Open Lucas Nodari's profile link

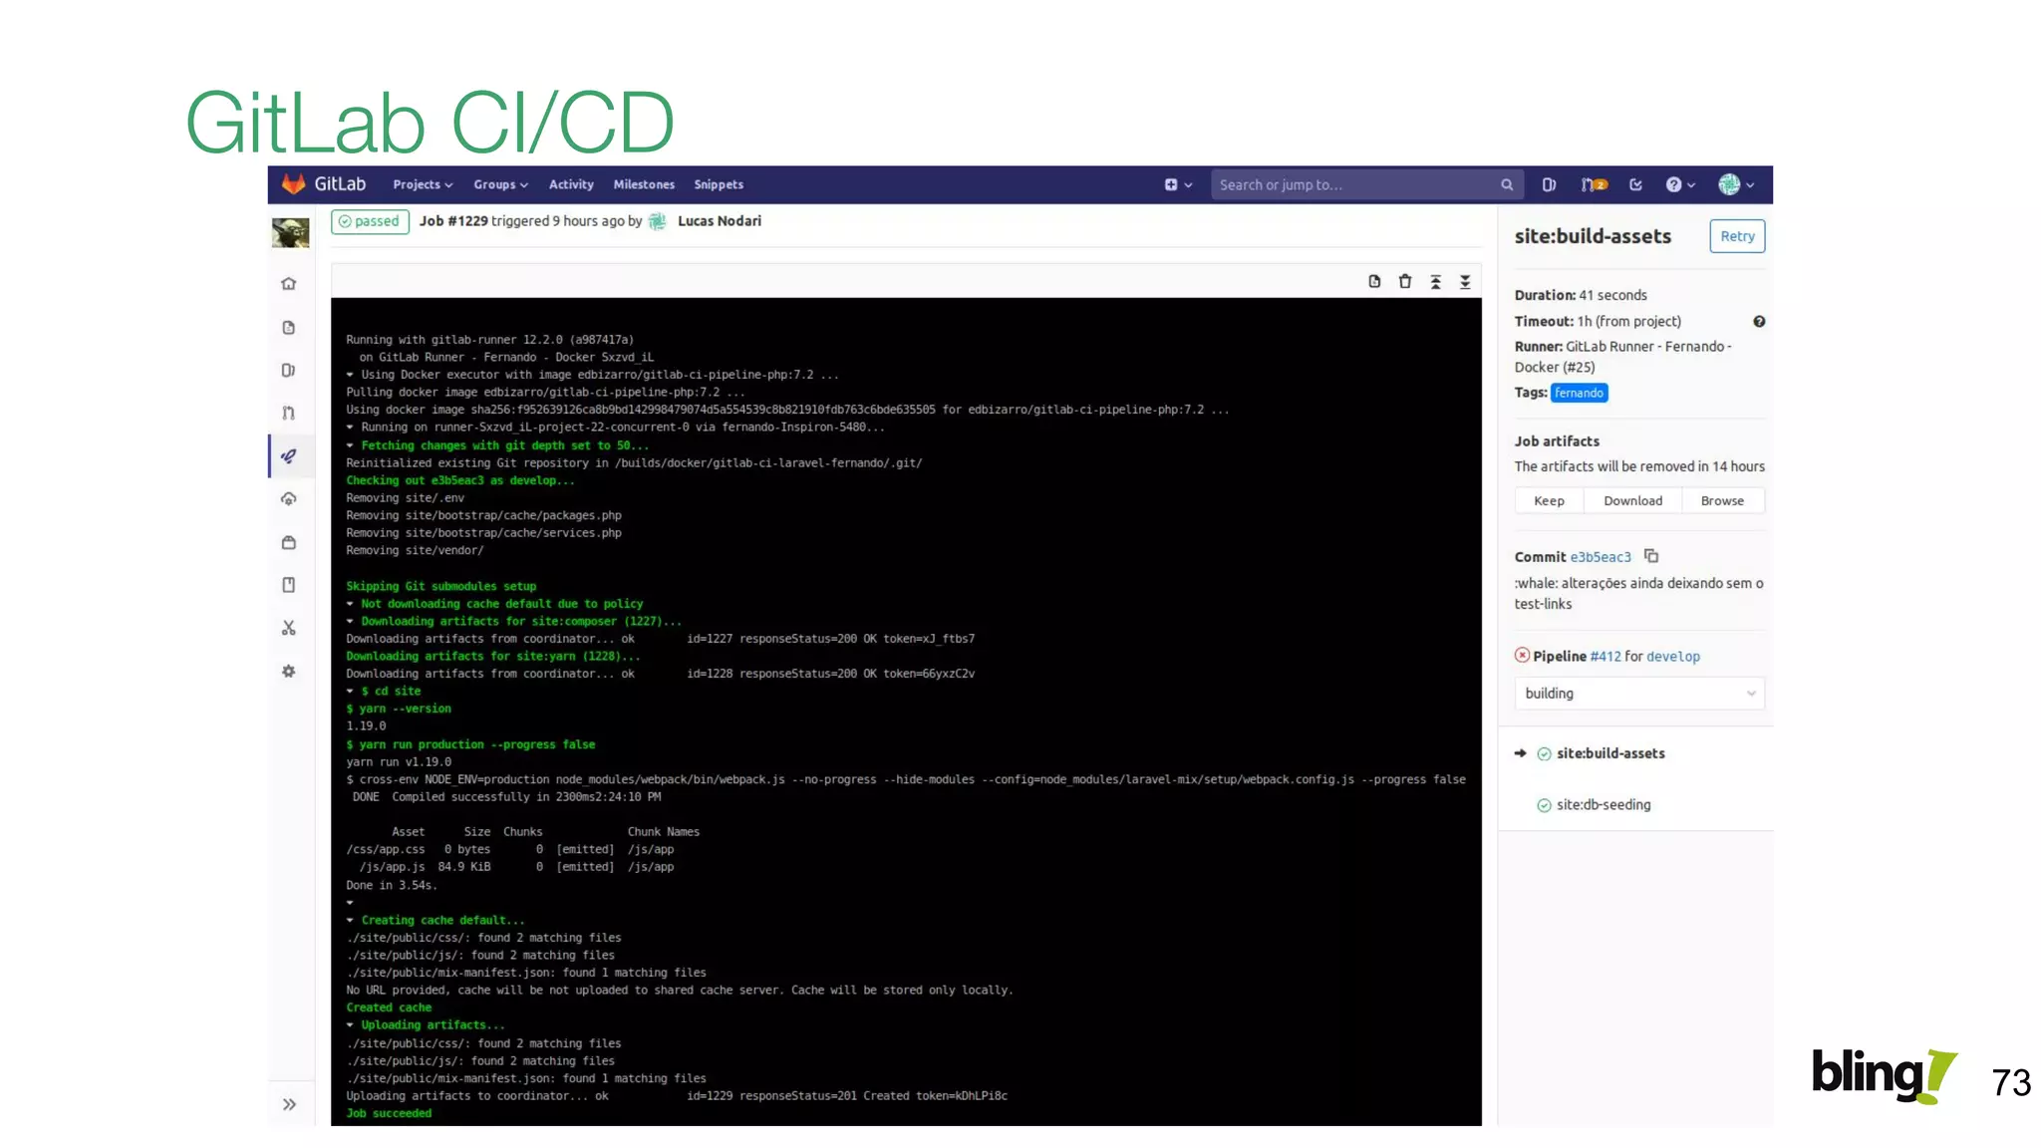pos(719,221)
